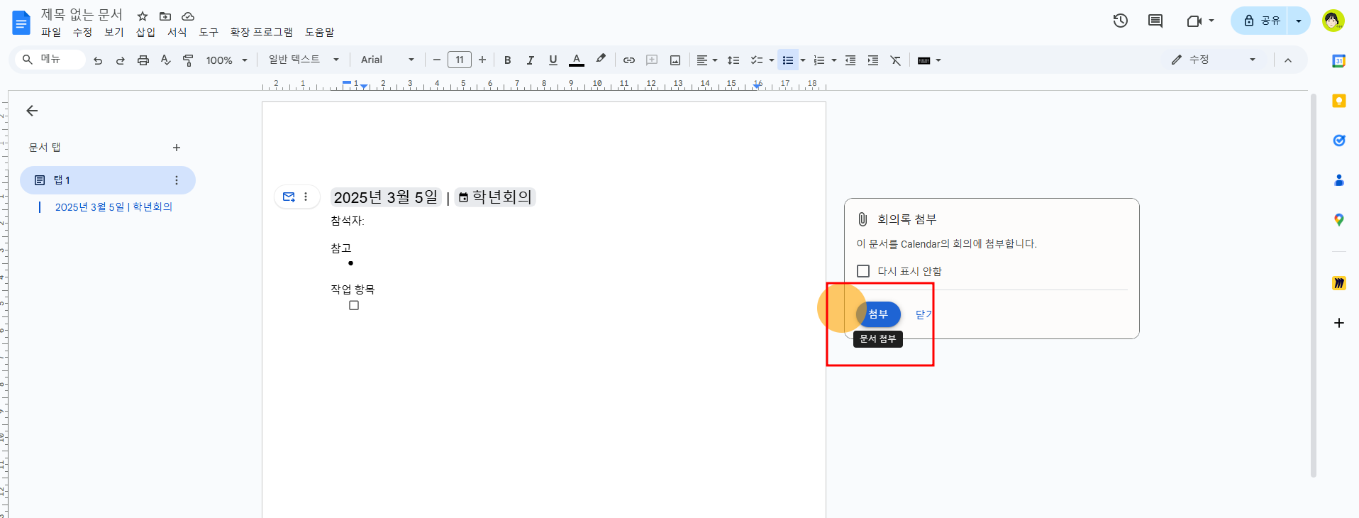This screenshot has width=1359, height=518.
Task: Open the 수정 menu
Action: click(82, 33)
